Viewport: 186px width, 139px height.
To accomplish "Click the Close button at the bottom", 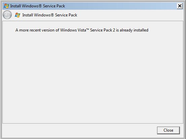I will (x=168, y=130).
